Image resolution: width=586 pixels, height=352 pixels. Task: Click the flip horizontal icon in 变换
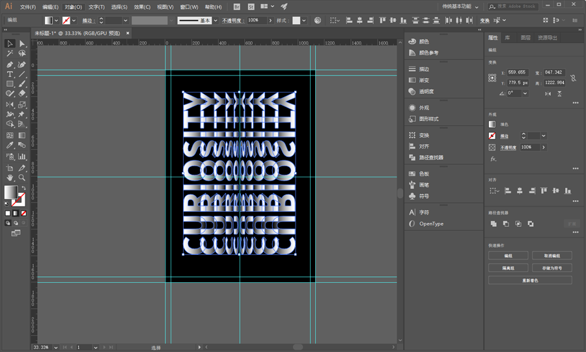(546, 93)
